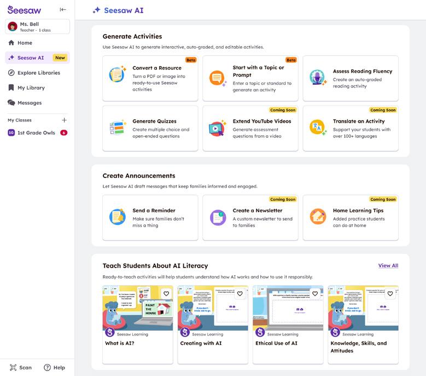Viewport: 426px width, 376px height.
Task: Favorite the What is AI? activity
Action: [x=166, y=293]
